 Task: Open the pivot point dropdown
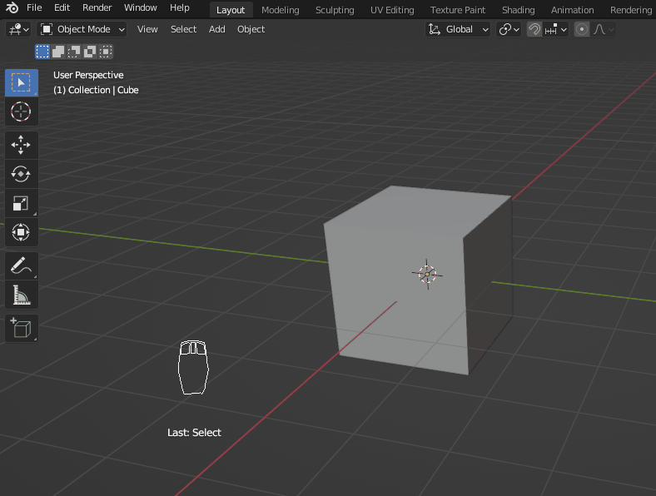pos(509,29)
